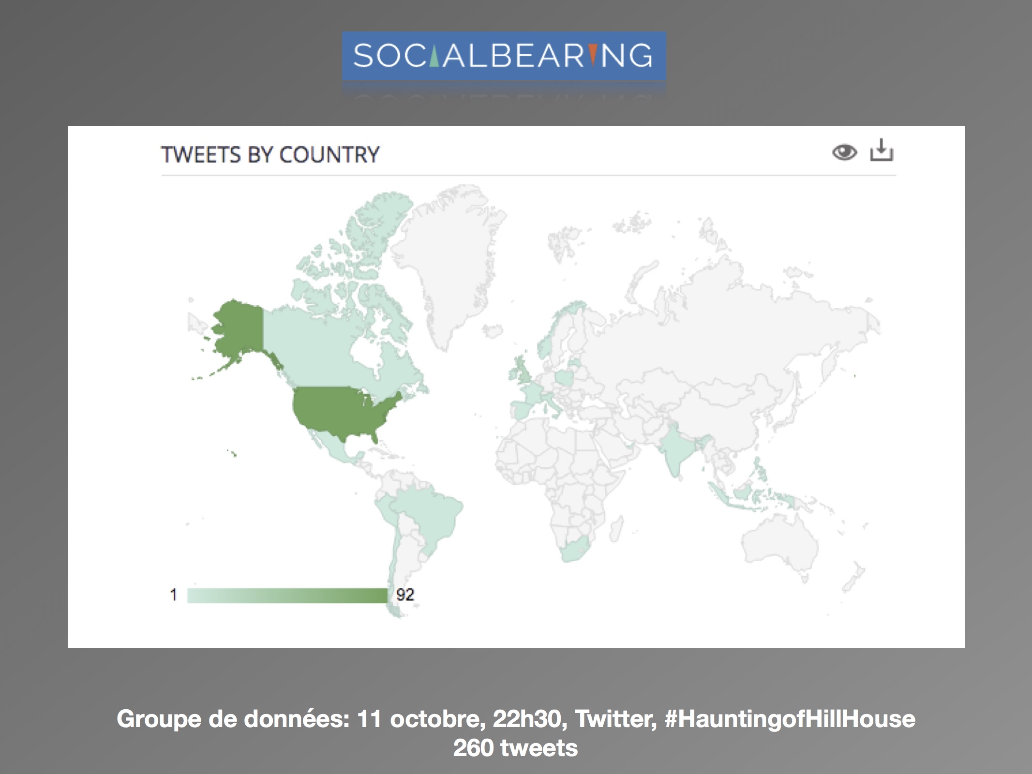Click Australia on the world map
1032x774 pixels.
click(779, 547)
